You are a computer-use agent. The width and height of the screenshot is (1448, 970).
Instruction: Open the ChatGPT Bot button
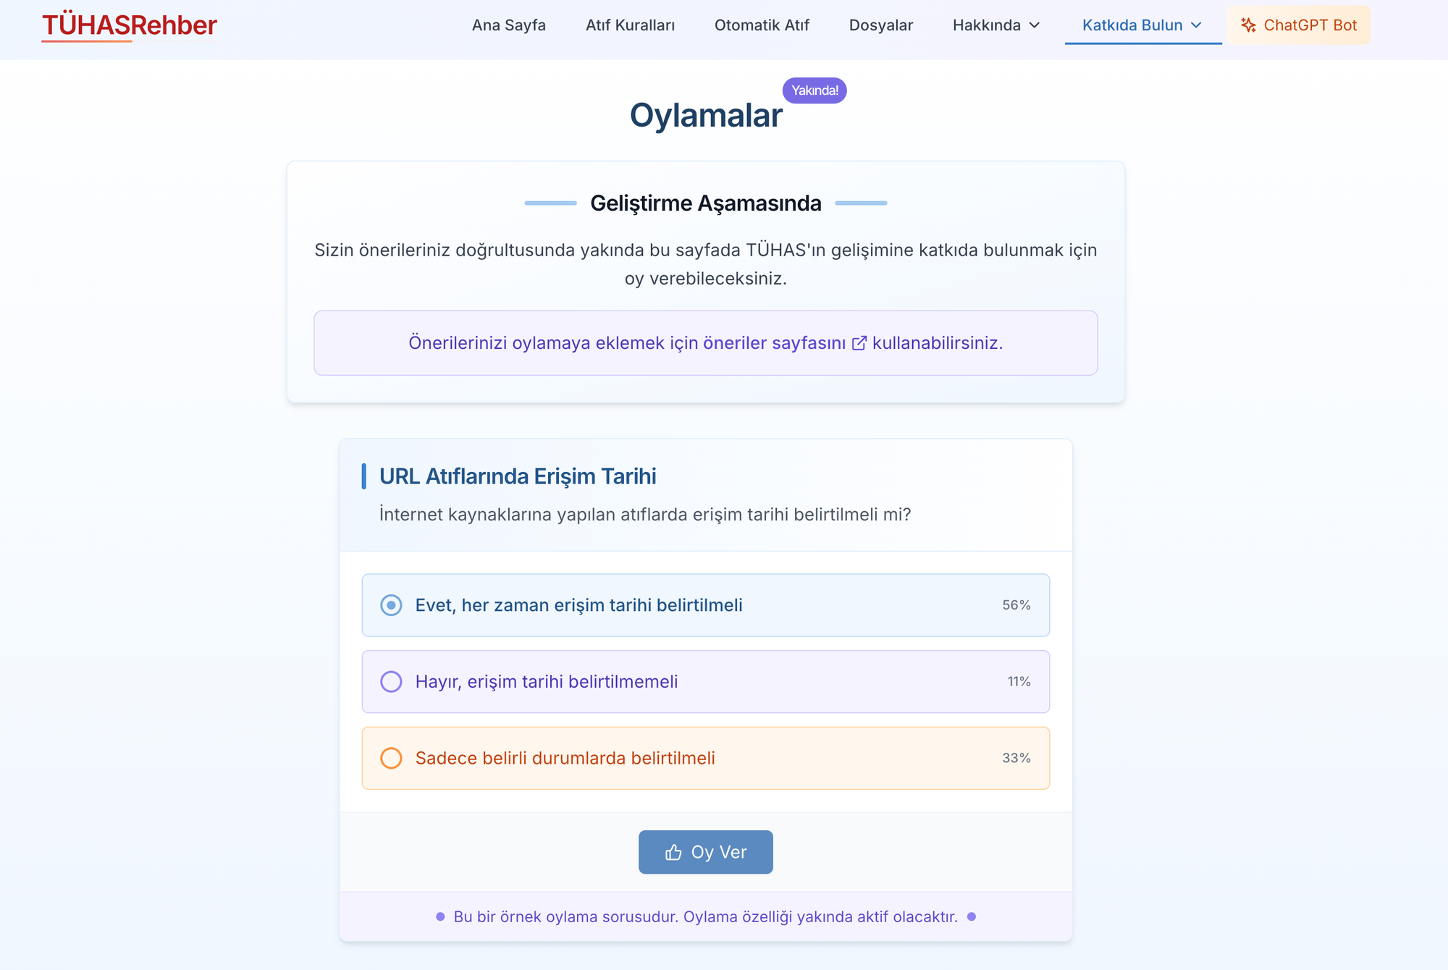(x=1298, y=25)
